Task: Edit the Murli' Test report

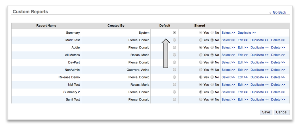Action: 243,40
